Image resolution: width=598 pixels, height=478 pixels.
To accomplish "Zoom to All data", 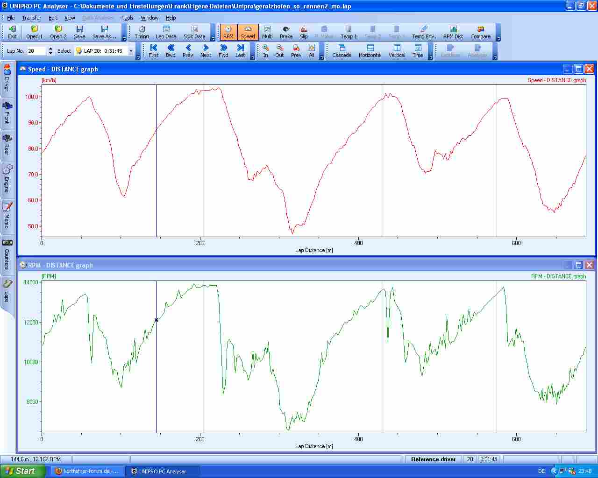I will 312,51.
